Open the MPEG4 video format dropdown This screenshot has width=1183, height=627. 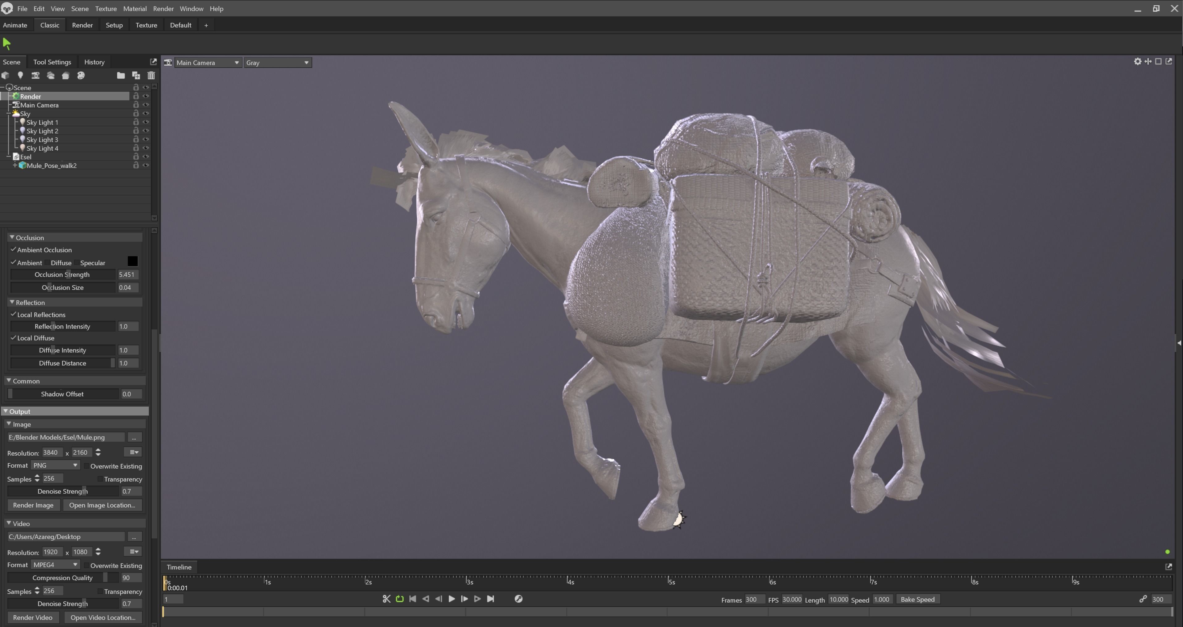coord(56,565)
